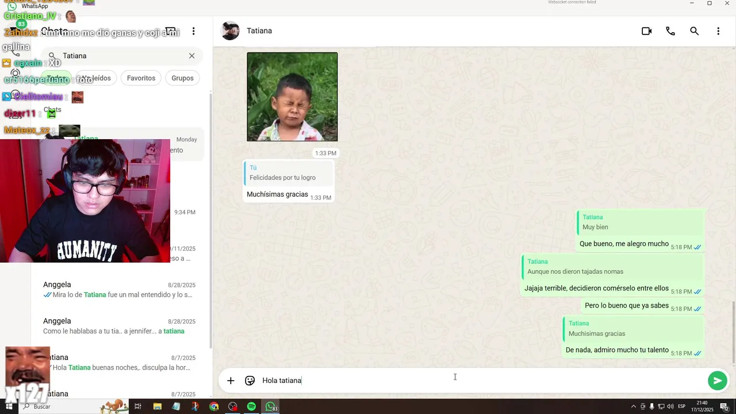
Task: Click the chat list search box
Action: pos(122,56)
